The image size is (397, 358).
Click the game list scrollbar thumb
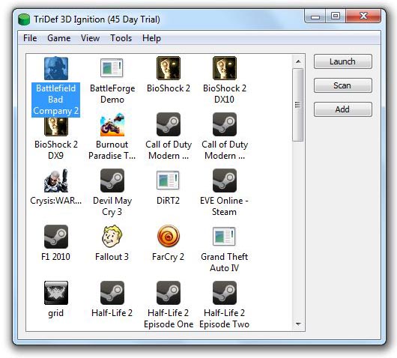298,105
